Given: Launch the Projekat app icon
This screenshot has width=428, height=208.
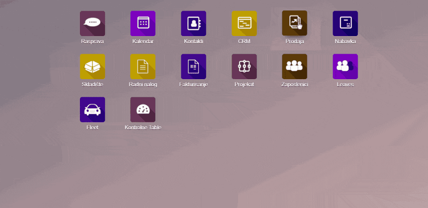Looking at the screenshot, I should point(244,66).
